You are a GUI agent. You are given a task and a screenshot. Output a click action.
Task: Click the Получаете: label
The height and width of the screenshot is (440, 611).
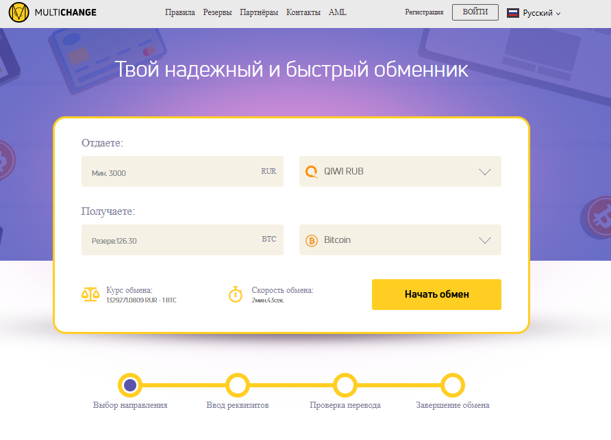(x=108, y=211)
